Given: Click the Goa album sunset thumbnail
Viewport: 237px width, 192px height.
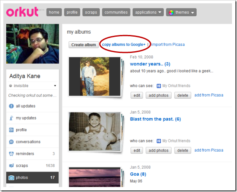Looking at the screenshot, I should pyautogui.click(x=95, y=177).
